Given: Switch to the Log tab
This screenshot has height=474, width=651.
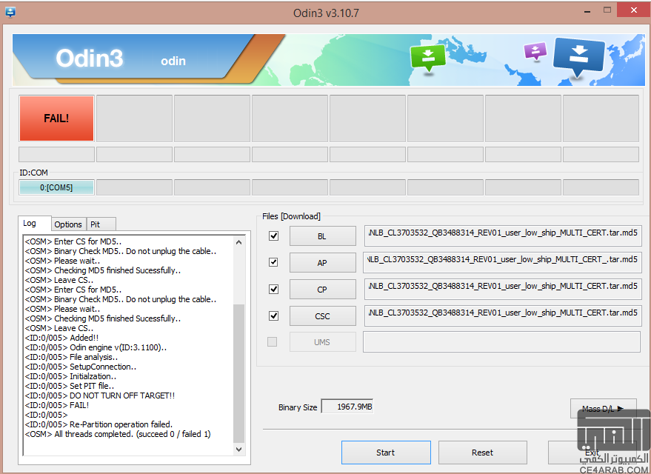Looking at the screenshot, I should [x=35, y=224].
